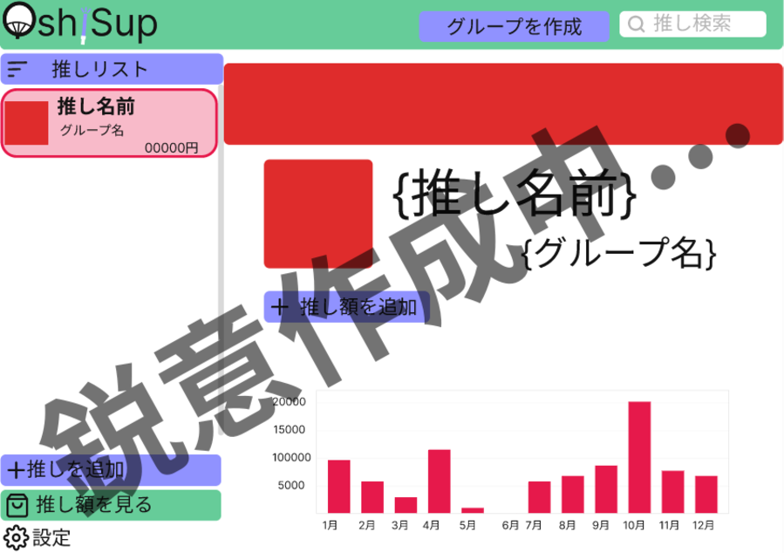This screenshot has width=784, height=553.
Task: Click the shopping bag icon for 推し額を見る
Action: (17, 505)
